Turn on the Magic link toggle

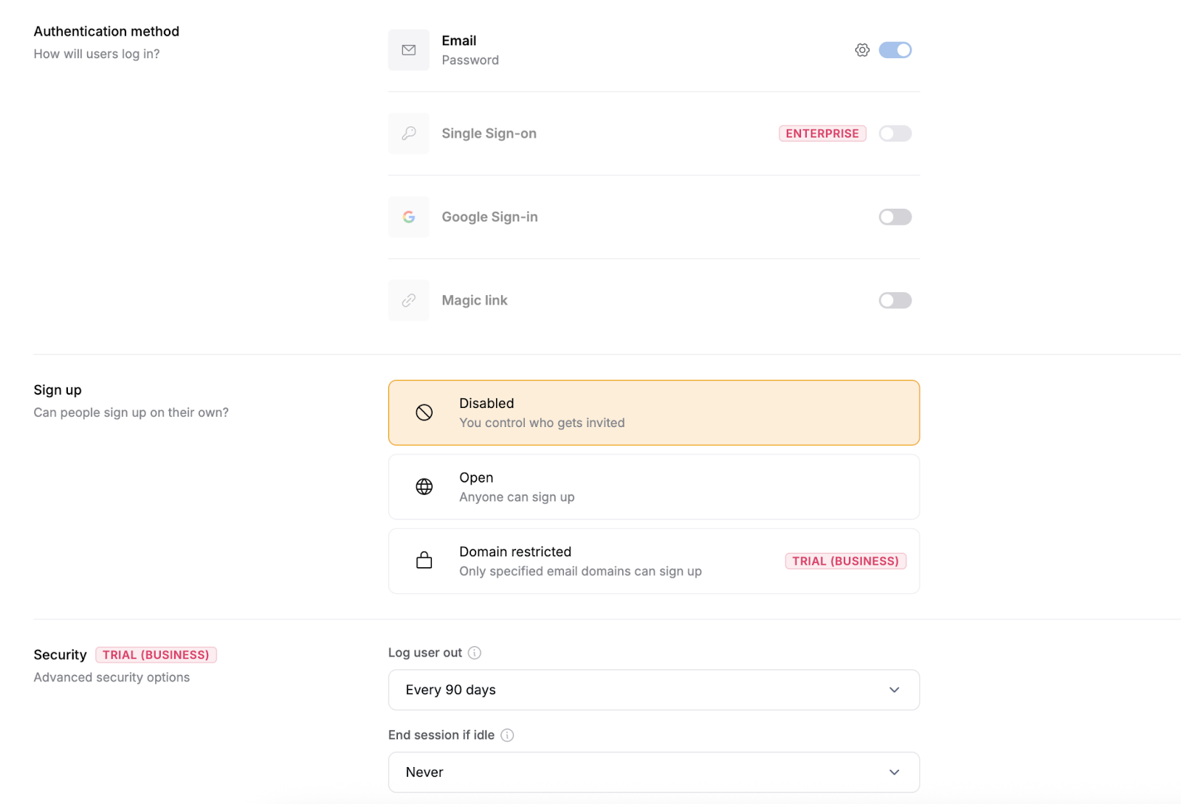pyautogui.click(x=895, y=300)
